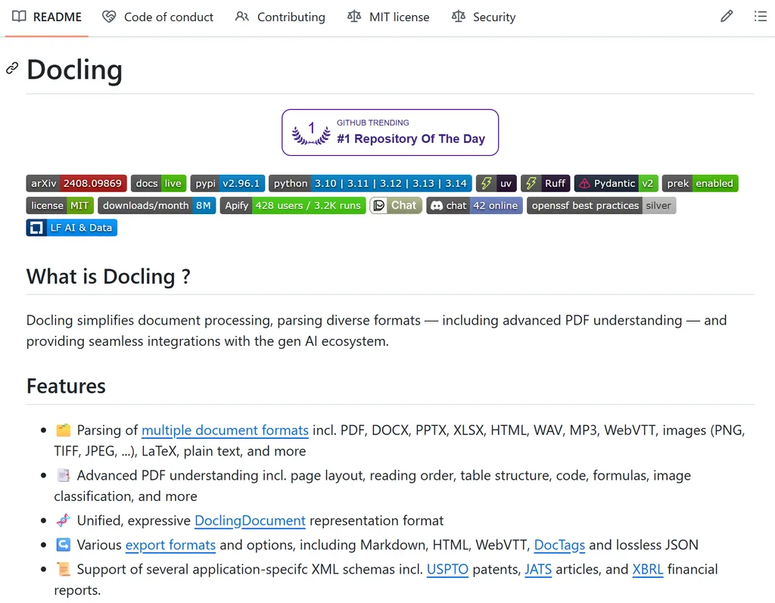
Task: Open the LF AI & Data badge
Action: tap(72, 228)
